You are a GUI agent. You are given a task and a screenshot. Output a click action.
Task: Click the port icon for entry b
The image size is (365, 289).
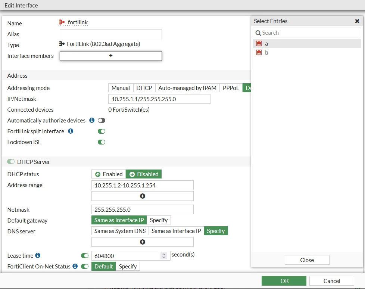coord(259,52)
